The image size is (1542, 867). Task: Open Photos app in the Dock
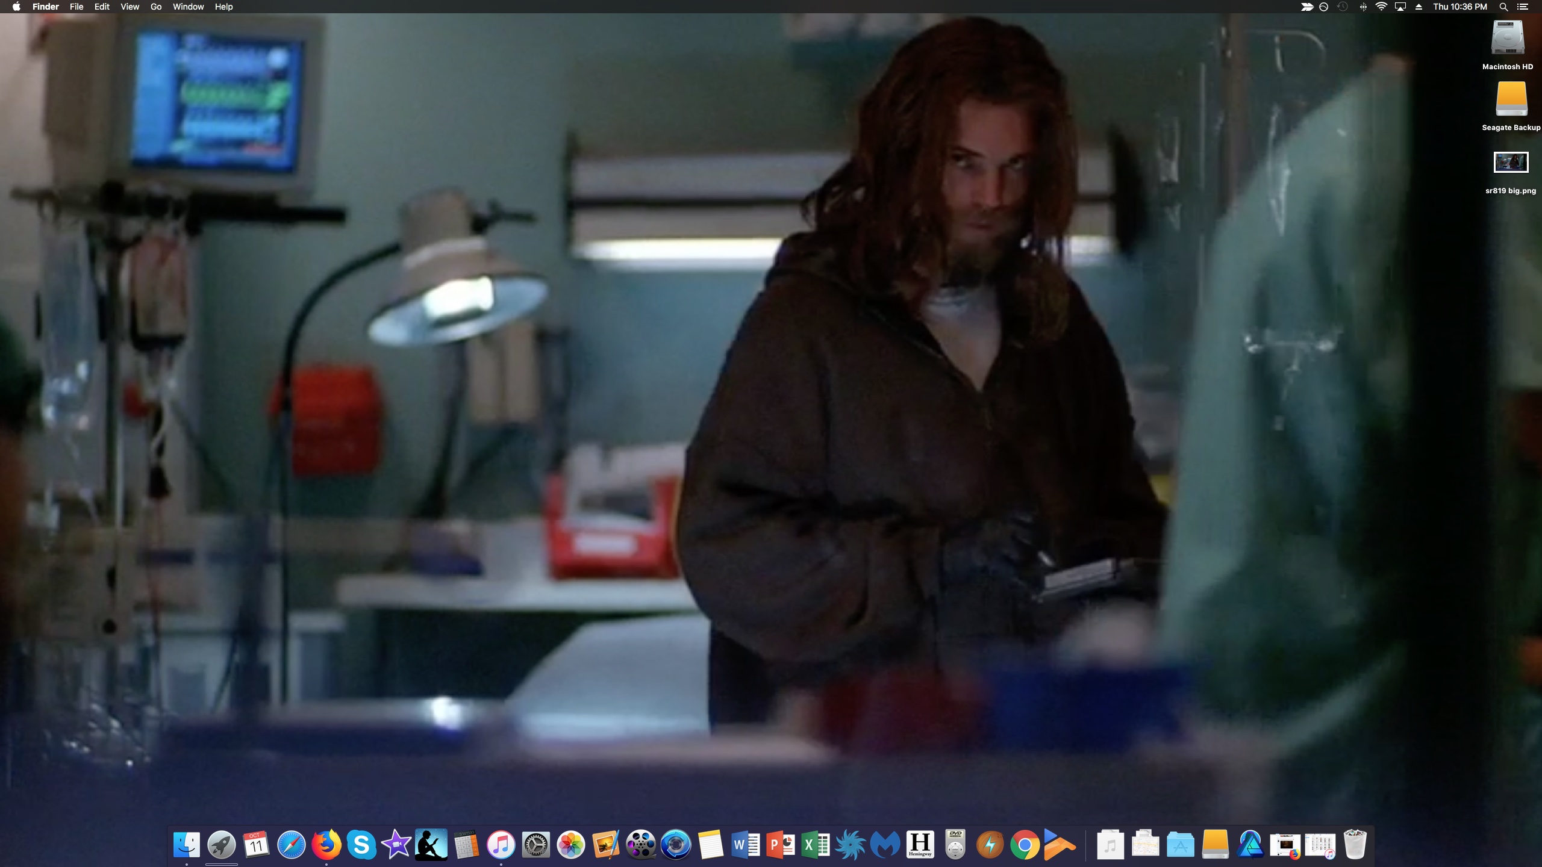(571, 845)
